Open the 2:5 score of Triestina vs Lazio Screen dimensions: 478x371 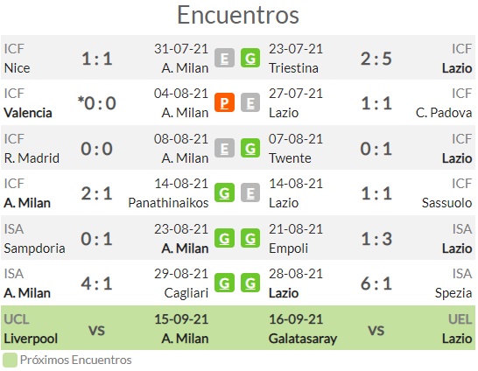point(376,58)
